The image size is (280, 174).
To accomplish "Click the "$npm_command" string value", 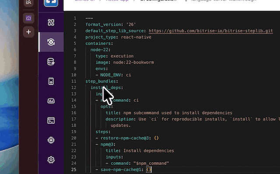I will (x=151, y=164).
